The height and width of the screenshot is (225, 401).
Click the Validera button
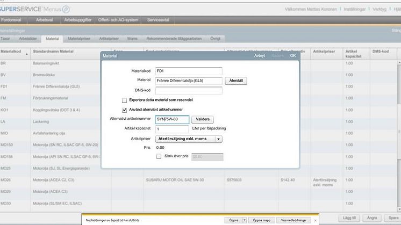203,119
